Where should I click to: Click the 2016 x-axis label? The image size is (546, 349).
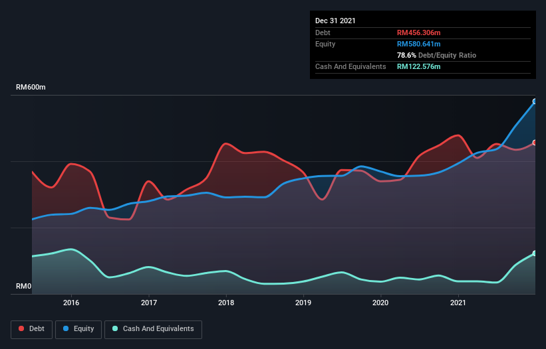[71, 303]
